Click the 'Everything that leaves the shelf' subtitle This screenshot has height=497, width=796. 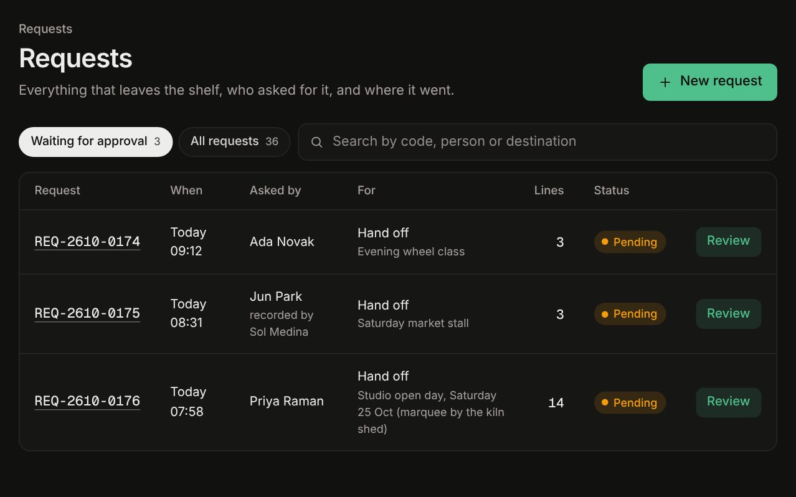point(237,90)
